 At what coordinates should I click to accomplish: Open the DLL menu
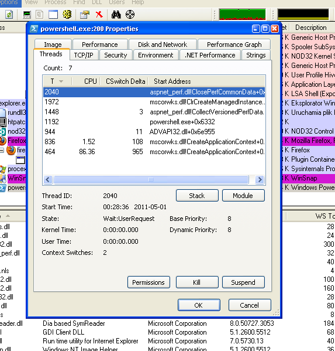[97, 2]
